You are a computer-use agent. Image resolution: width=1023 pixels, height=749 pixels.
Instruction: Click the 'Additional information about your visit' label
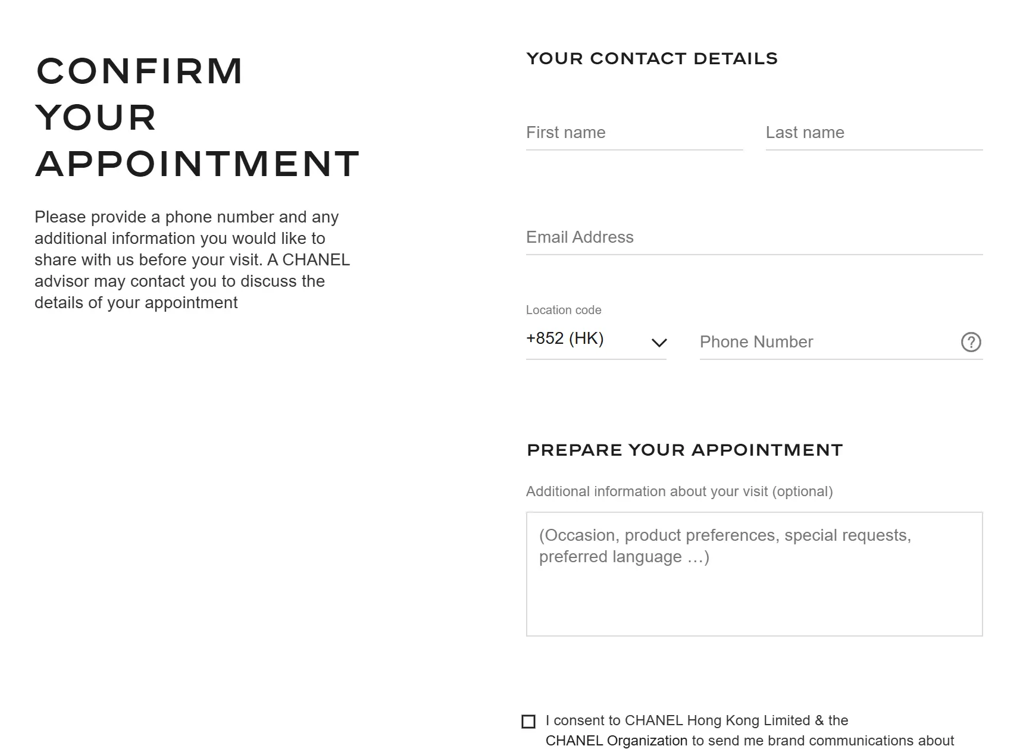679,491
